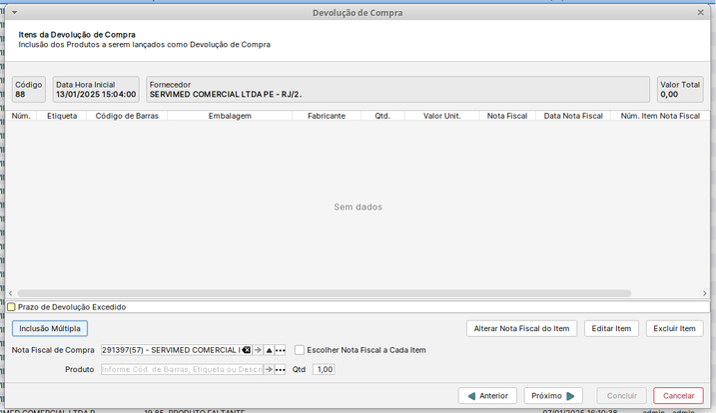Sort by the Fabricante column header
Screen dimensions: 716x413
pyautogui.click(x=327, y=116)
